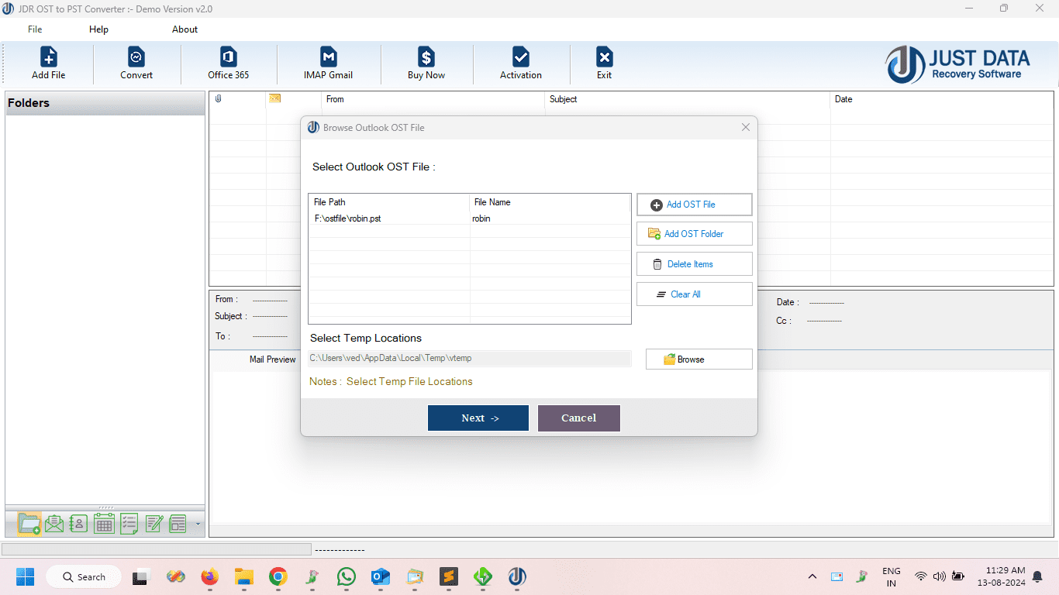Expand the view switcher dropdown arrow
Screen dimensions: 1059x595
click(197, 525)
